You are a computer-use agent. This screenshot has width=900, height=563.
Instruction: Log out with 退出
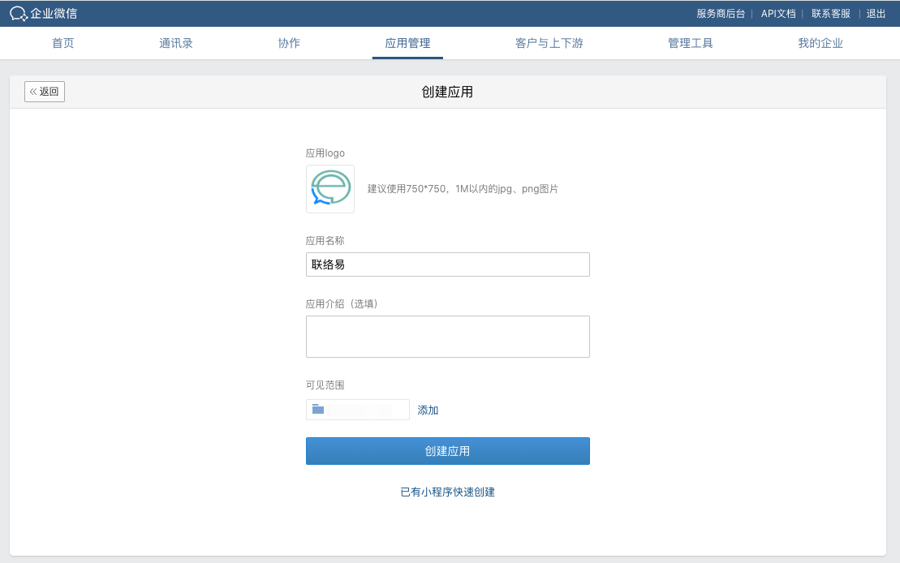pyautogui.click(x=876, y=13)
